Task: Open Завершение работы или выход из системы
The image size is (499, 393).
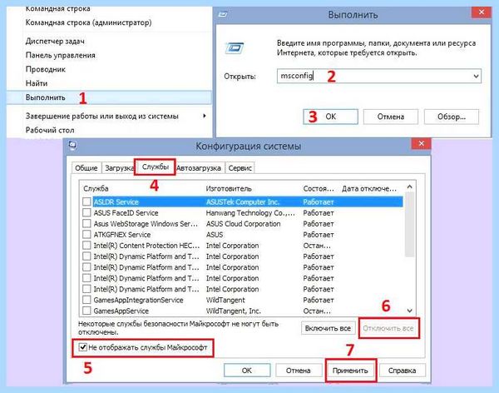Action: tap(101, 116)
